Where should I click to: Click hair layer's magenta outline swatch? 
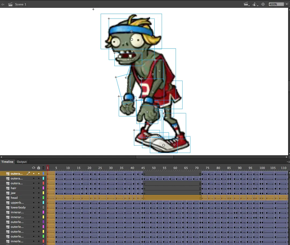click(x=43, y=188)
